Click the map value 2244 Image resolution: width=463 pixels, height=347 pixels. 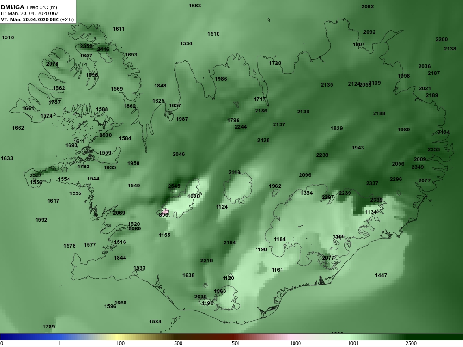coord(241,127)
